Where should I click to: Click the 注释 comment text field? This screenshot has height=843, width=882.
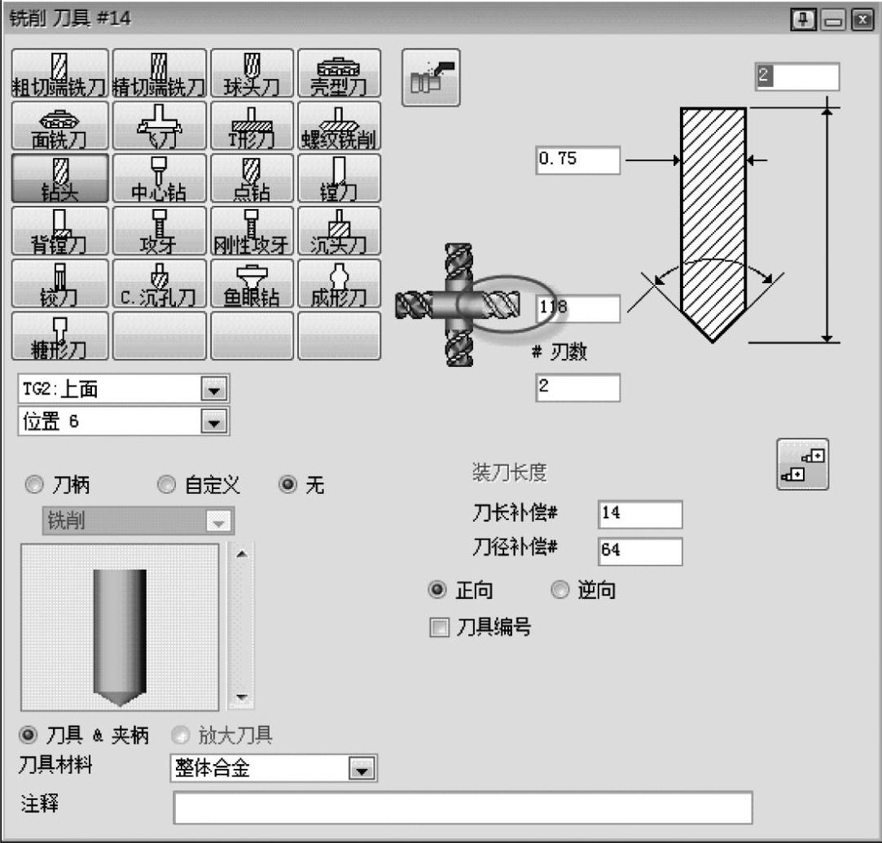[x=462, y=806]
